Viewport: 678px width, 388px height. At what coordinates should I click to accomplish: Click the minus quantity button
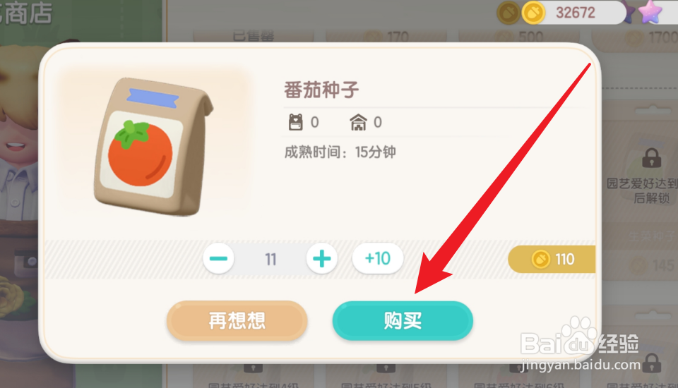[x=218, y=259]
